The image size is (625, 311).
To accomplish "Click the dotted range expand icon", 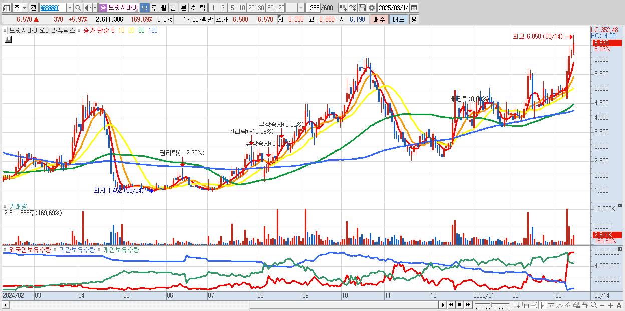I will coord(534,305).
